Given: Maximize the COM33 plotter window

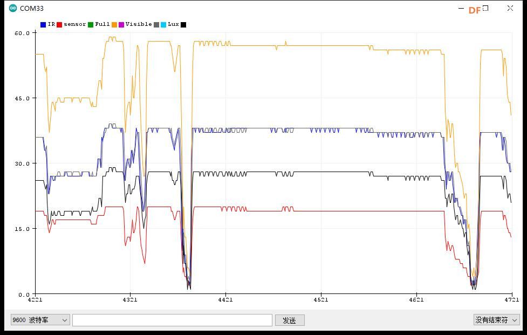Looking at the screenshot, I should click(x=485, y=9).
